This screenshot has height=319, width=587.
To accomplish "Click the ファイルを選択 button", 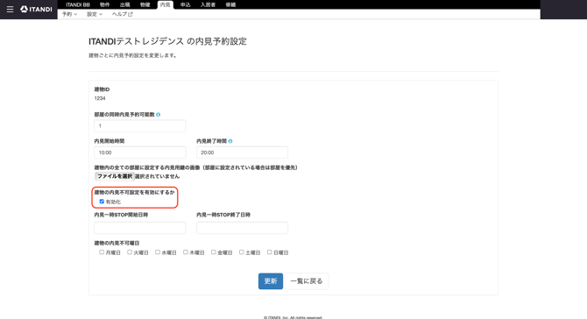I will [x=115, y=176].
